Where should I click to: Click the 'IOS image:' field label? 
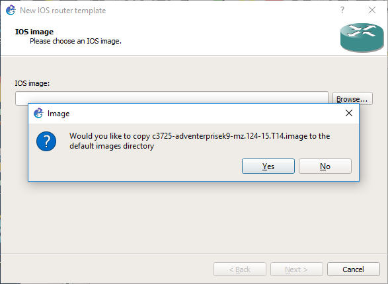tap(32, 83)
